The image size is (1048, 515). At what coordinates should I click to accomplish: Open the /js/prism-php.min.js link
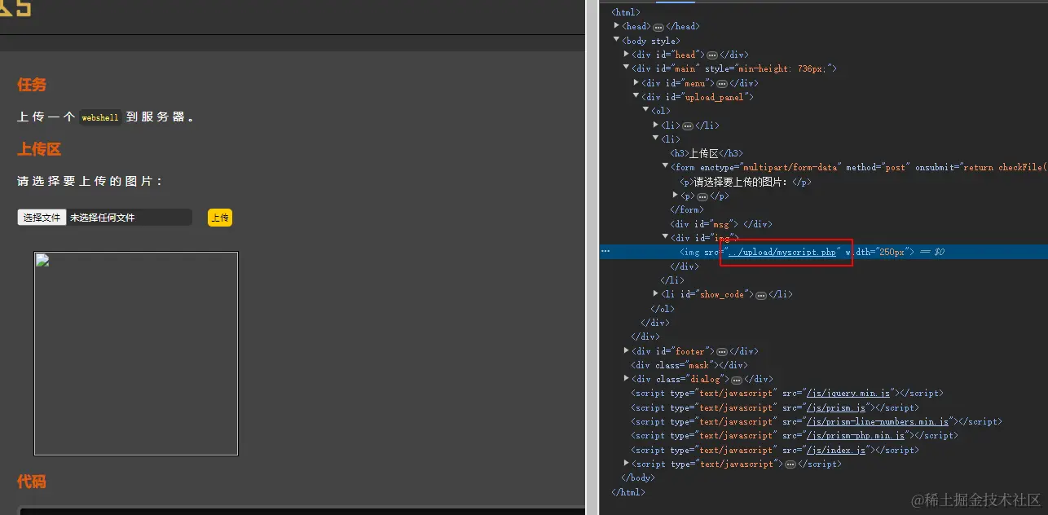tap(856, 436)
